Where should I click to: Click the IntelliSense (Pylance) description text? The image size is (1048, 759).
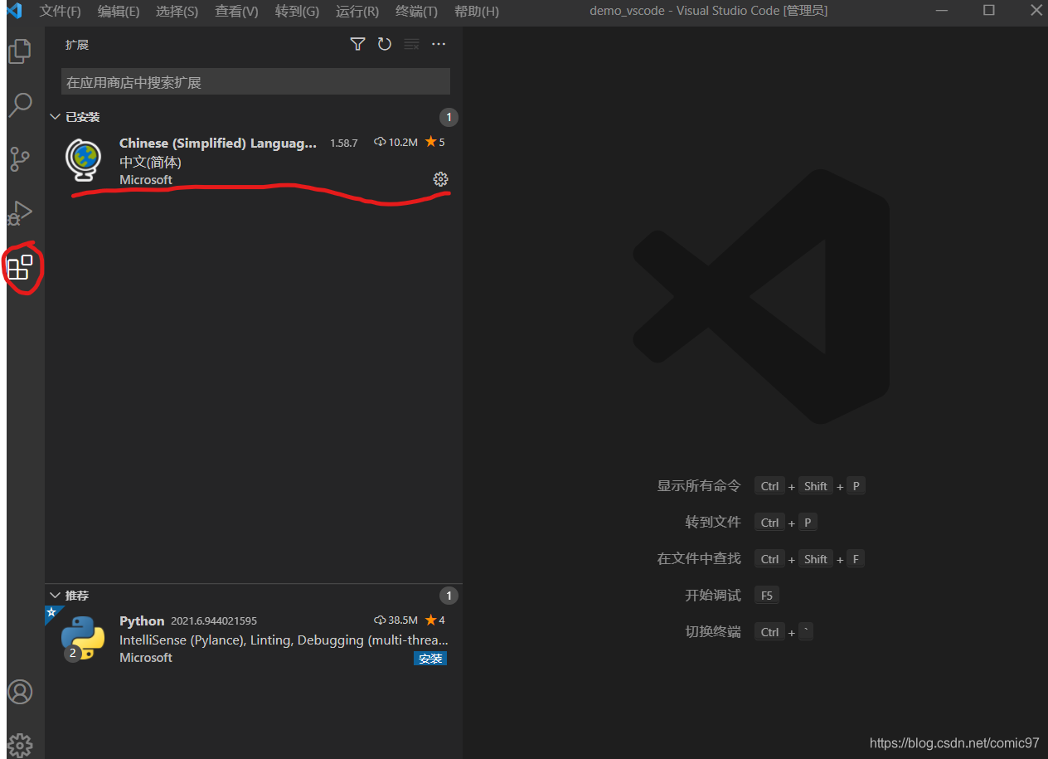pos(284,640)
